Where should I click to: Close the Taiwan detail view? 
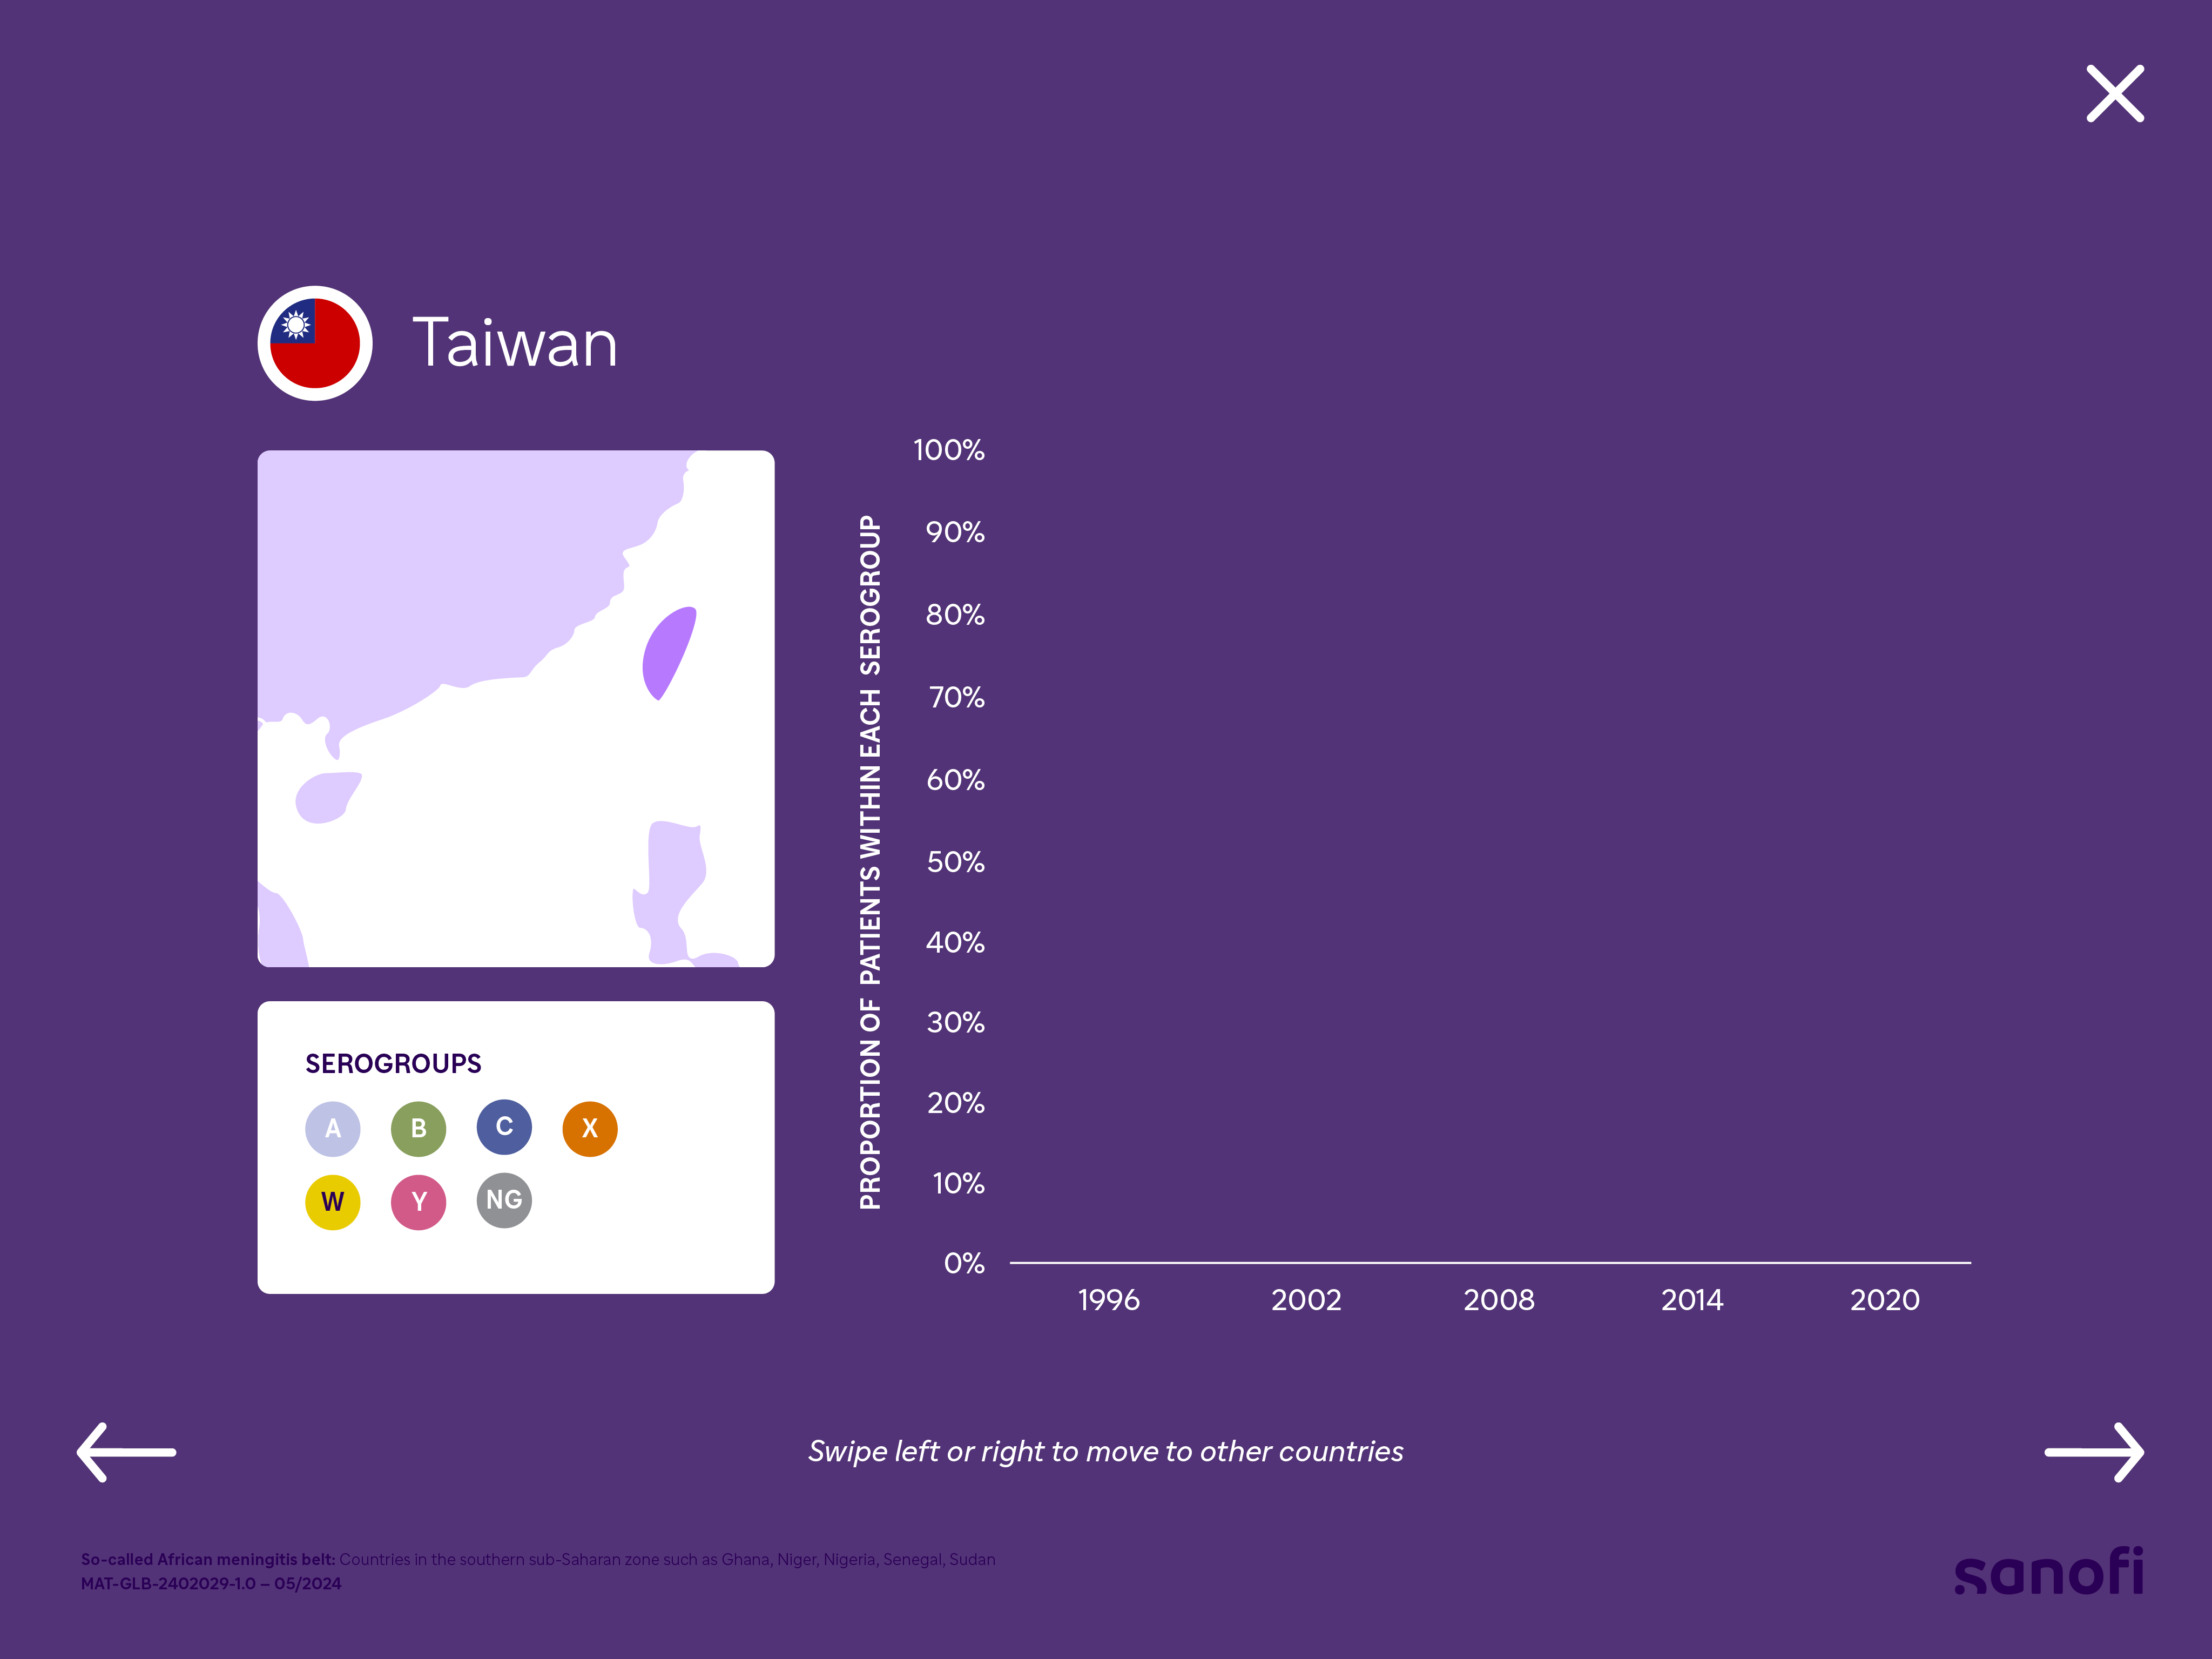[2114, 94]
